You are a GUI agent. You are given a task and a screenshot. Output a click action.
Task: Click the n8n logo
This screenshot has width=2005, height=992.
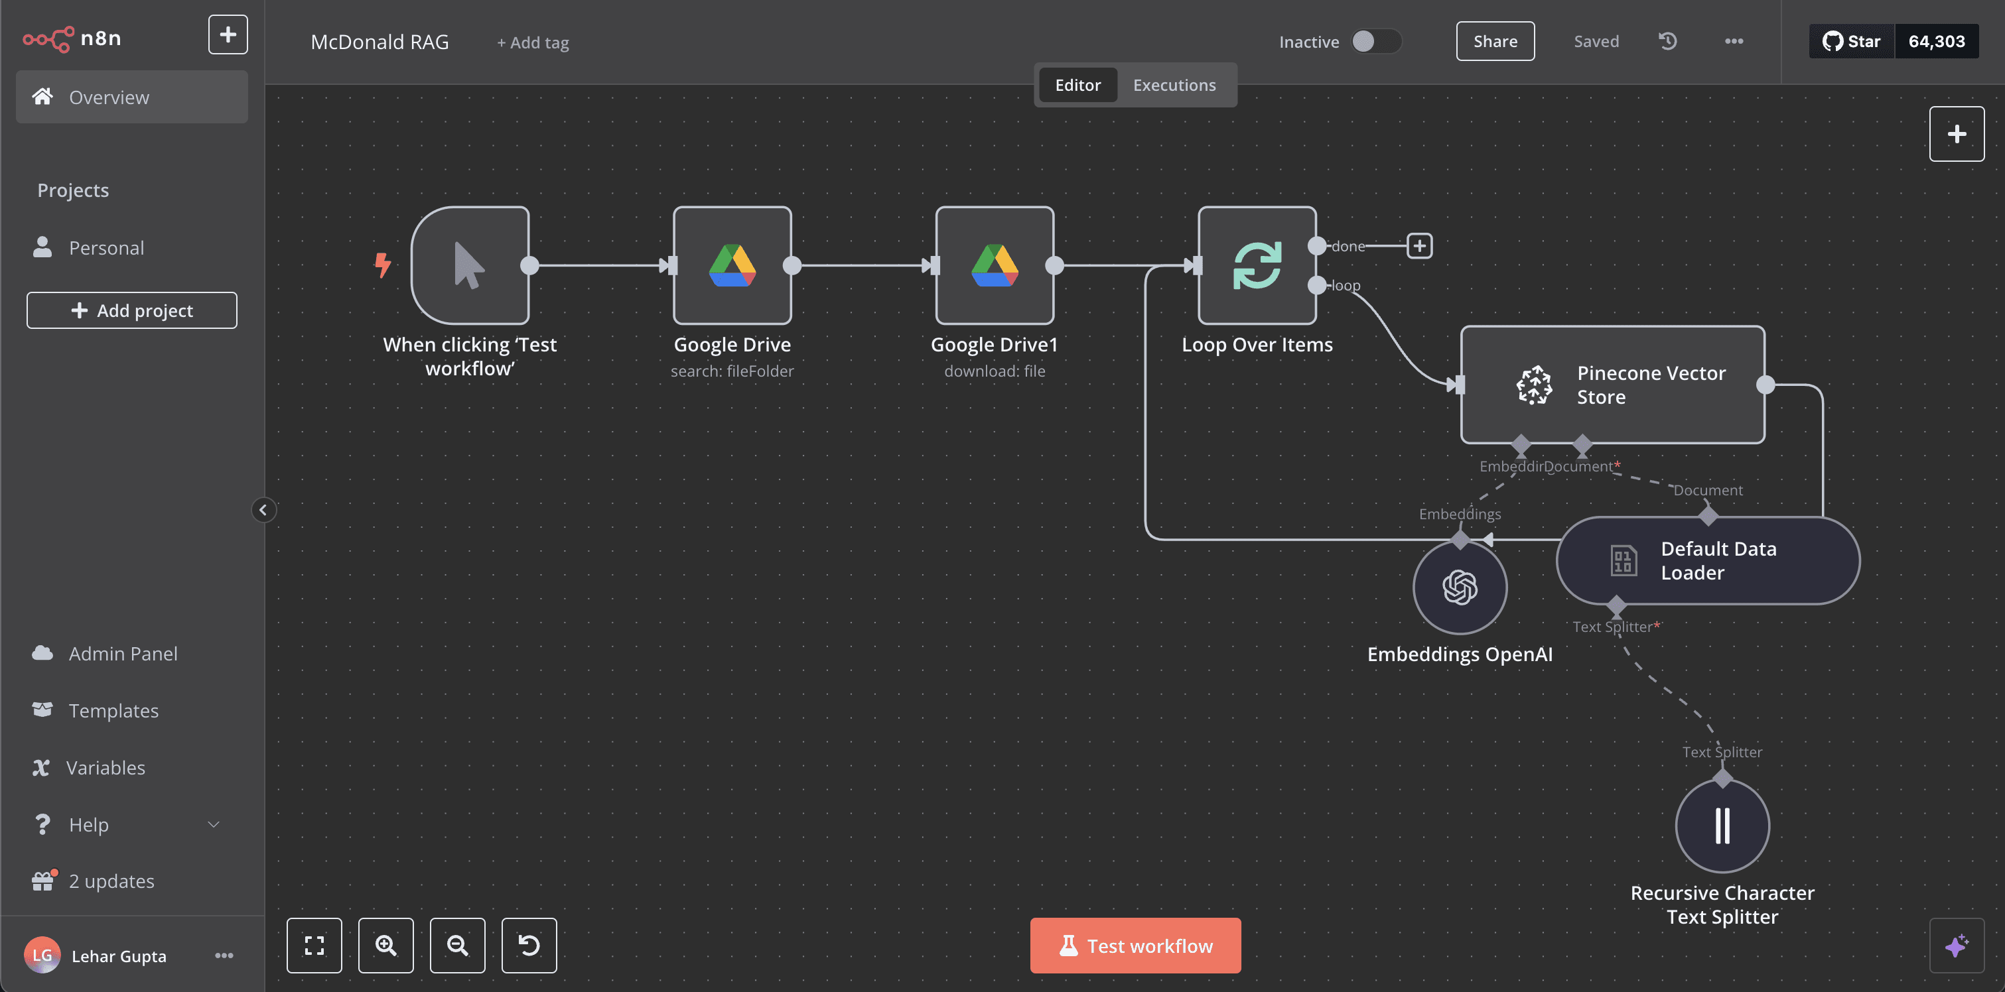point(72,38)
